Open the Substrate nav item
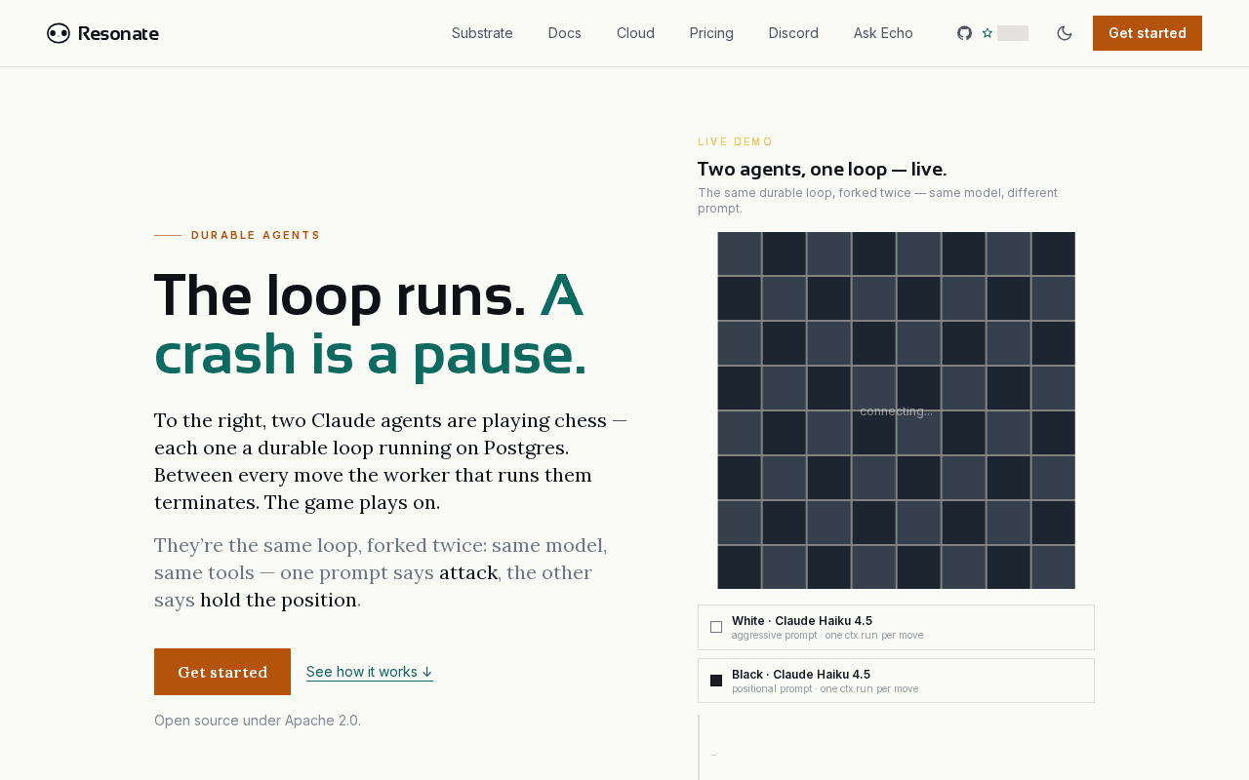Screen dimensions: 1249x780 [482, 33]
